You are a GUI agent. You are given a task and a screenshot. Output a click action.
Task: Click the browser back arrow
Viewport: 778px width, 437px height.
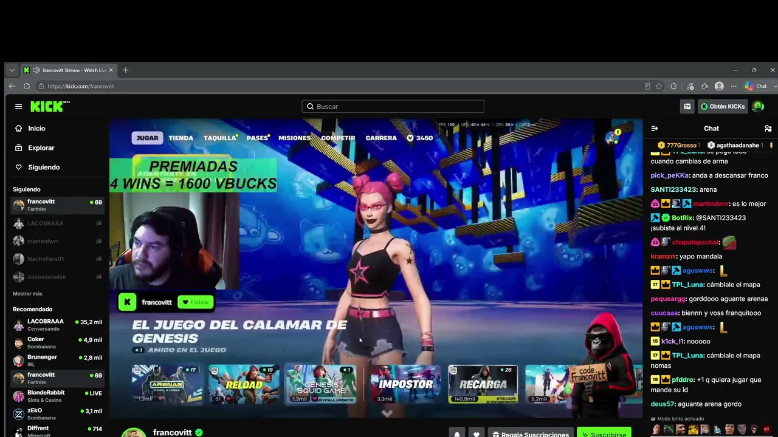(x=12, y=86)
